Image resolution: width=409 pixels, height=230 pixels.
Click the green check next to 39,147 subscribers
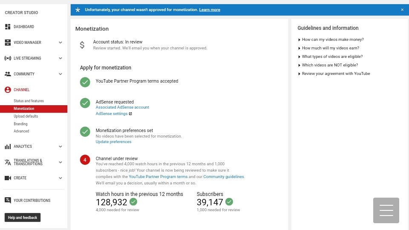pos(229,201)
